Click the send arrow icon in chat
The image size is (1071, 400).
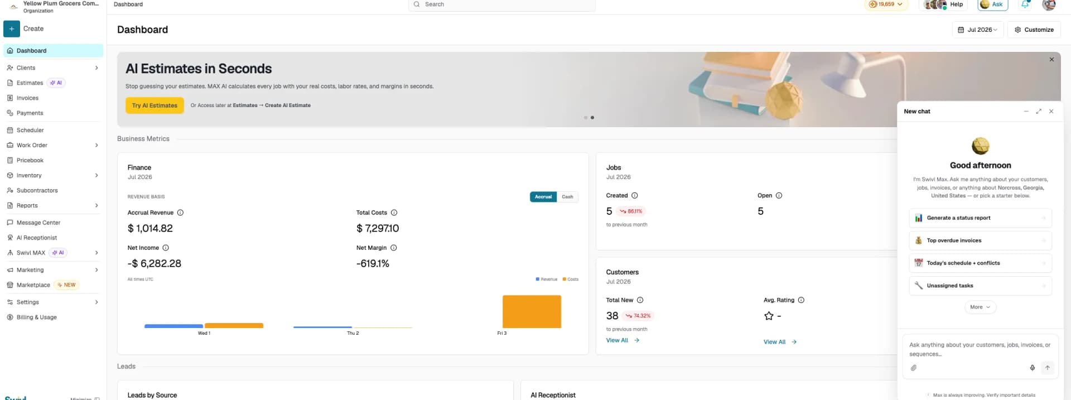click(x=1048, y=368)
